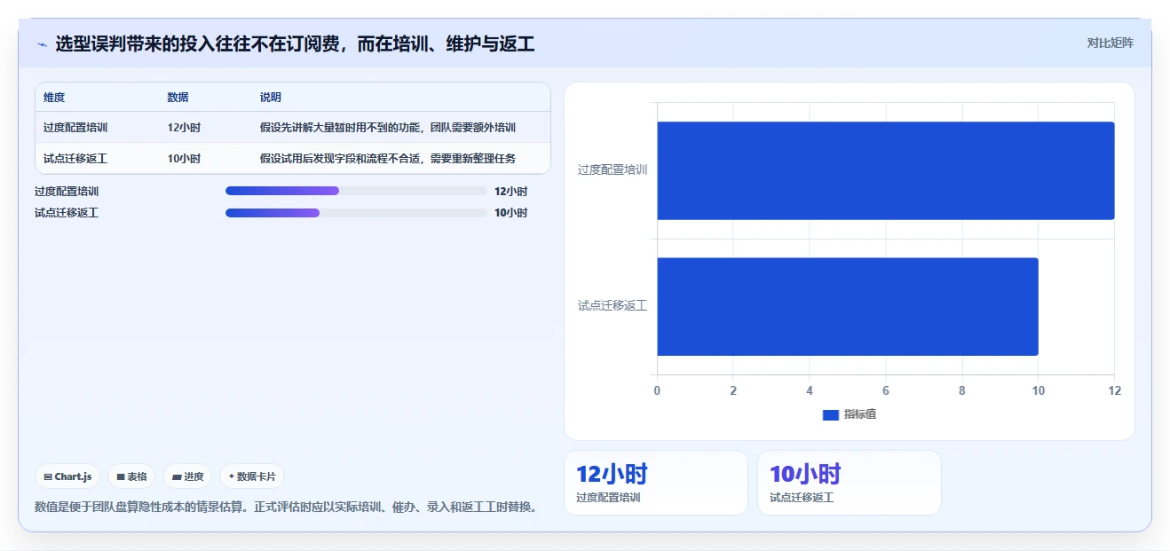Click the 对比矩阵 label at top right

(1110, 43)
